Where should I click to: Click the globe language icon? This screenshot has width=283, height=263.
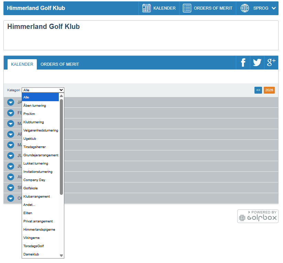(244, 8)
